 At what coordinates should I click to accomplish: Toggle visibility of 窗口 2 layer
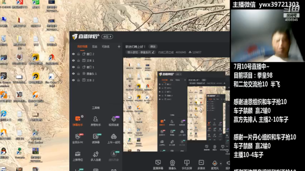[x=73, y=54]
